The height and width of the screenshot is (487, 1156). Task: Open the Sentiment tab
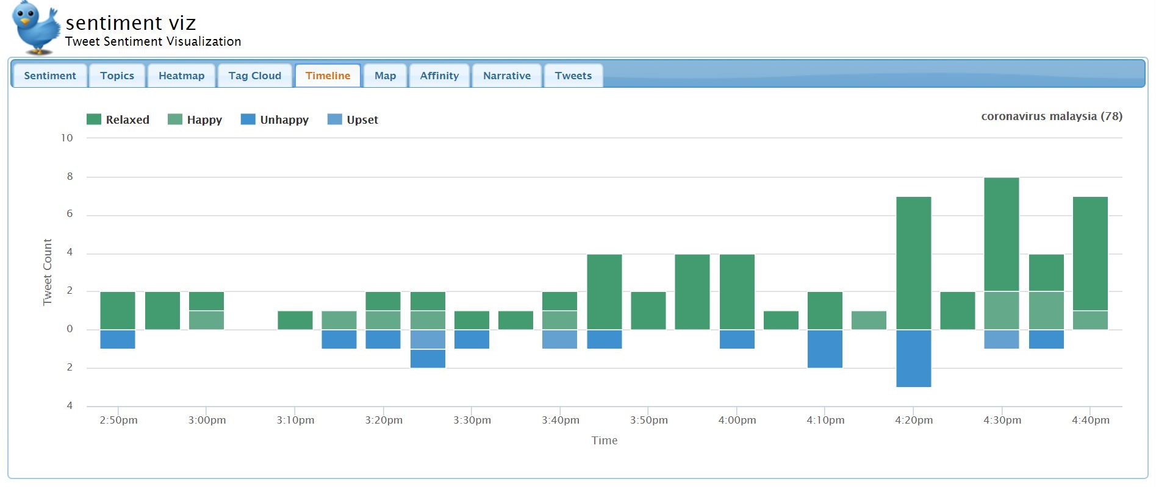pos(50,76)
